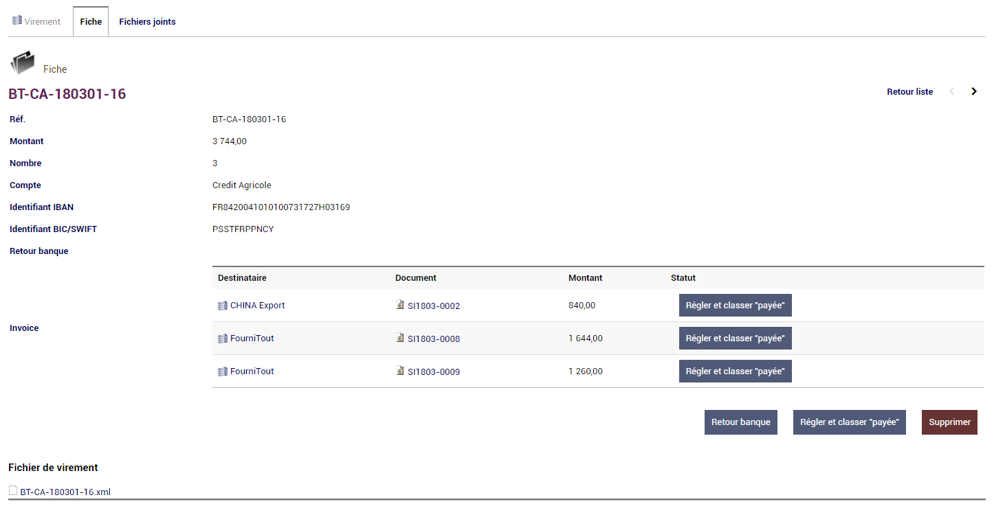This screenshot has width=994, height=515.
Task: Open the BT-CA-180301-16.xml file link
Action: pos(65,492)
